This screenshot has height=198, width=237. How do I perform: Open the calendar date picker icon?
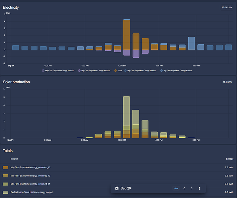(117, 188)
